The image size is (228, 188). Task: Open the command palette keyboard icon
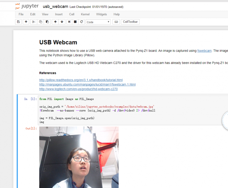click(116, 22)
